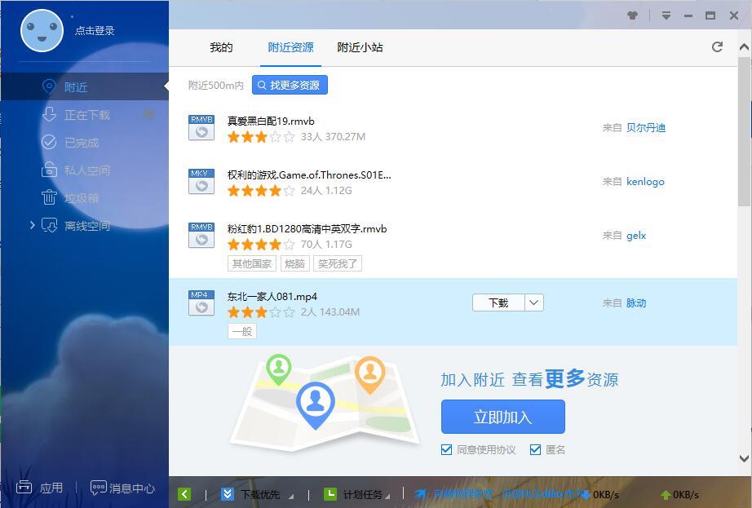
Task: Open 消息中心 message center
Action: (122, 488)
